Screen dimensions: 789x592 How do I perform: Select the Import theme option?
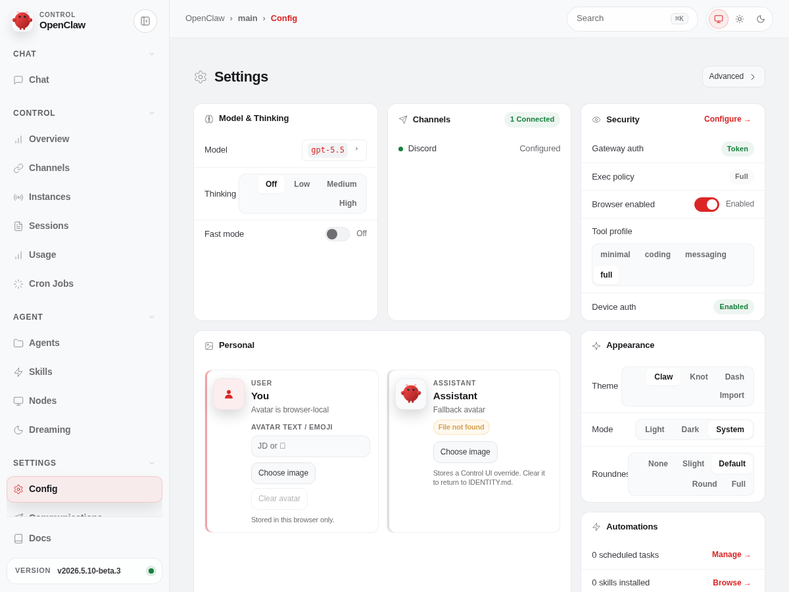pyautogui.click(x=732, y=396)
